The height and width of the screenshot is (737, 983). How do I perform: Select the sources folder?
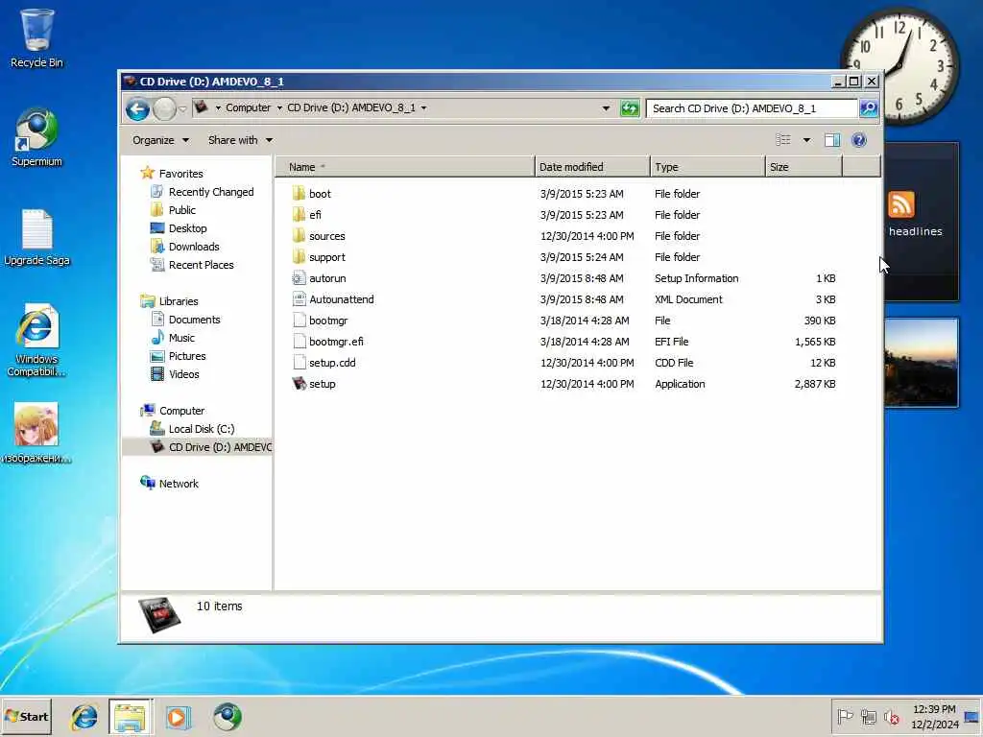click(x=319, y=236)
